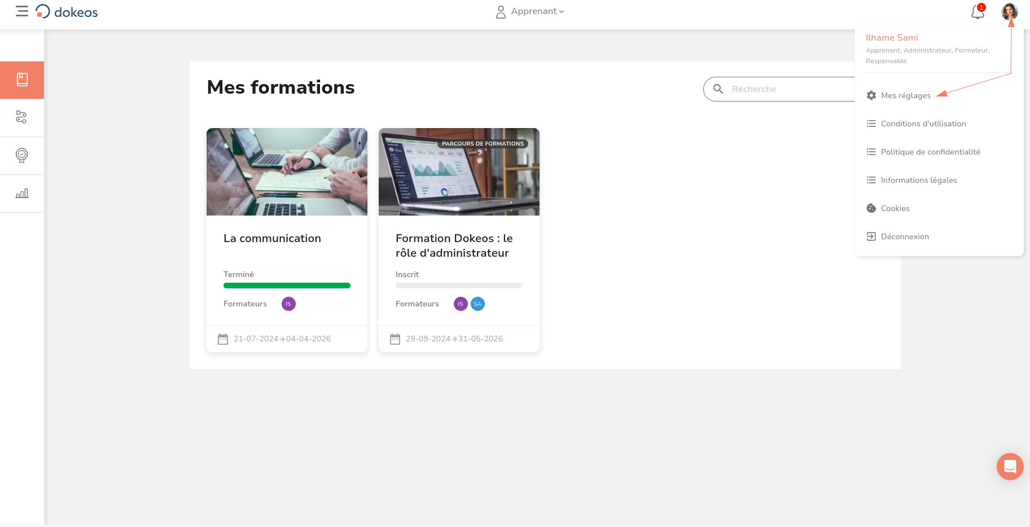The image size is (1030, 527).
Task: Click the green Terminé progress bar
Action: point(287,286)
